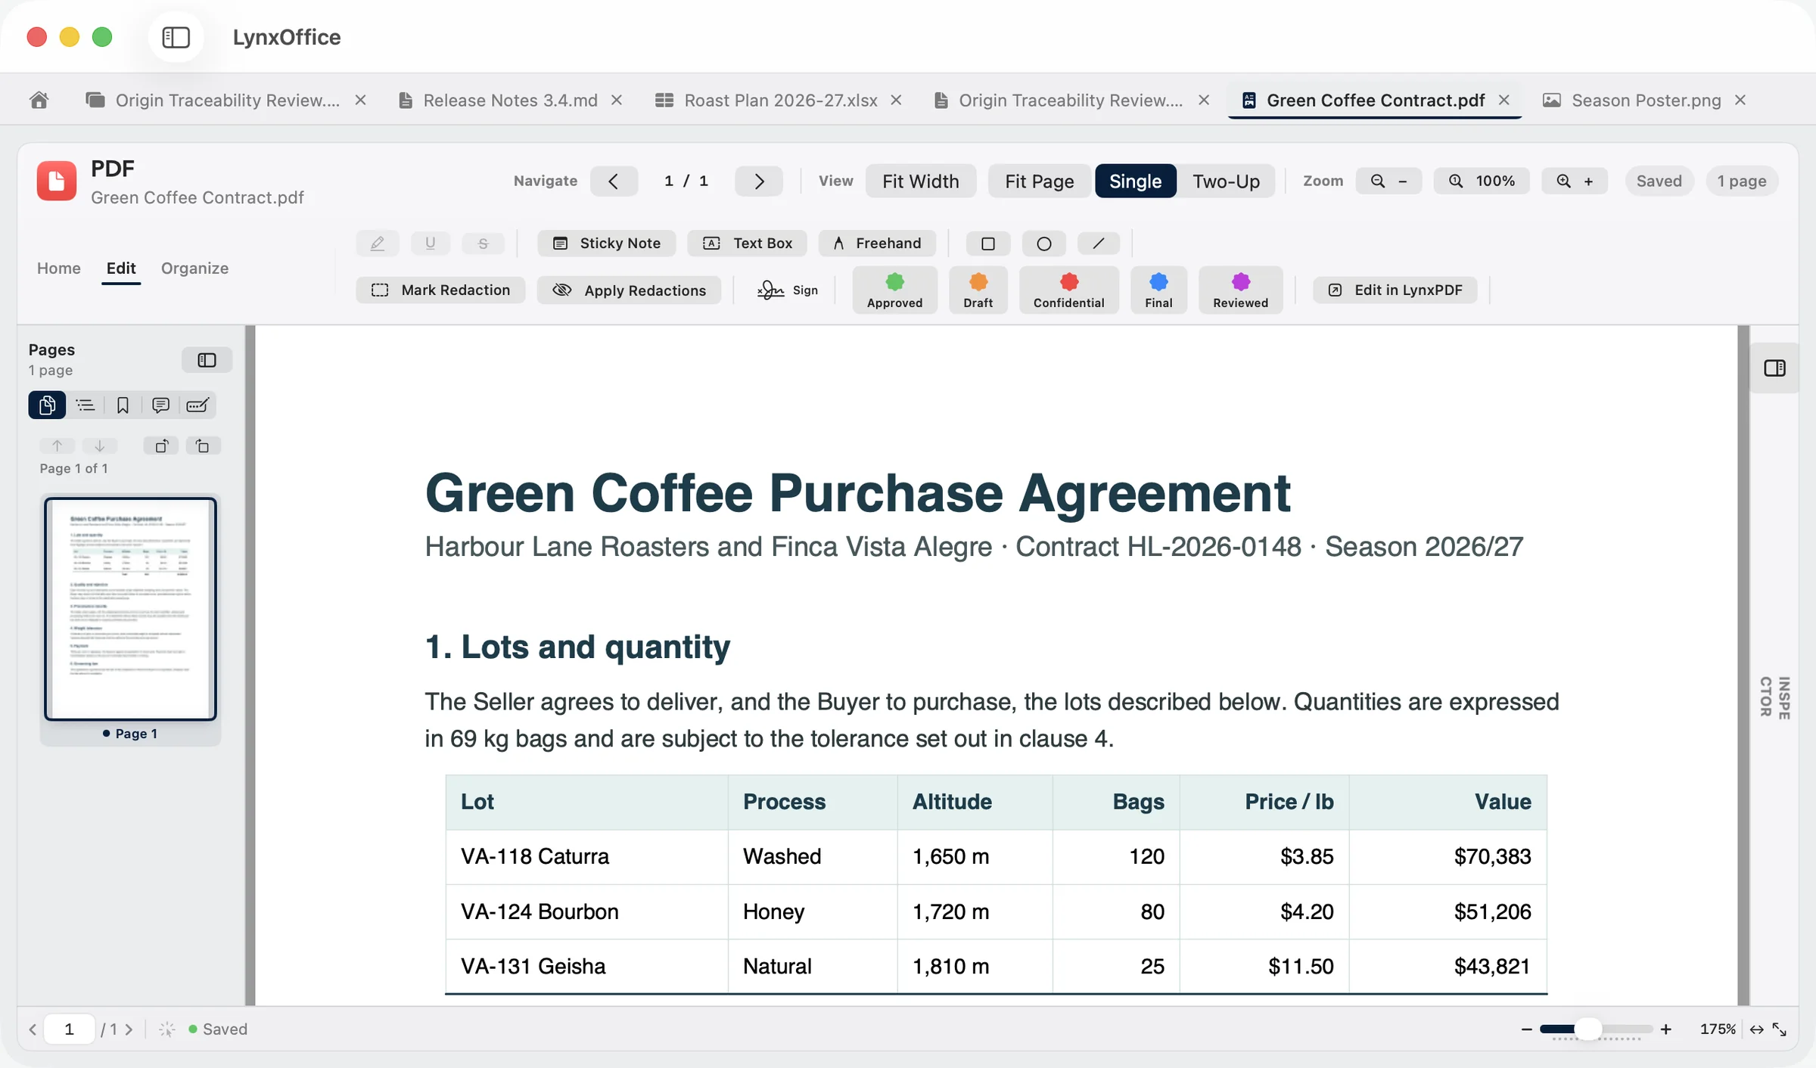The height and width of the screenshot is (1068, 1816).
Task: Go to previous page in status bar
Action: (x=33, y=1029)
